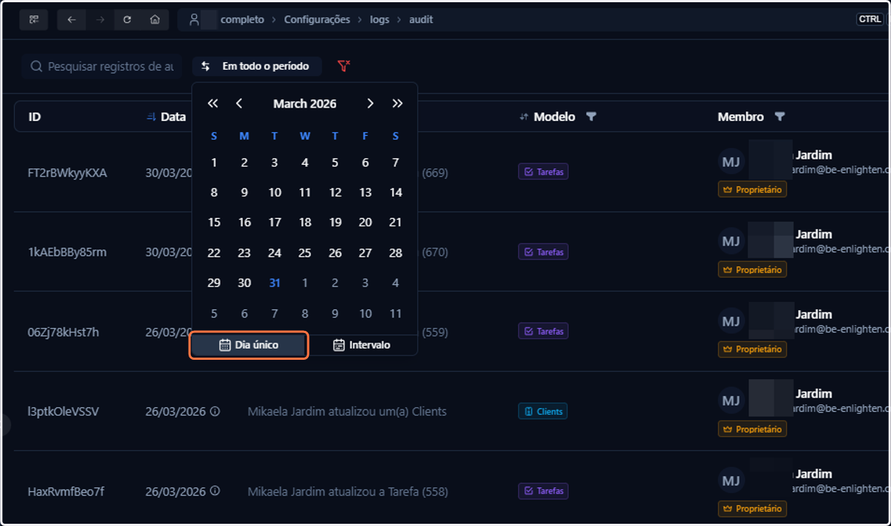Open March 2026 month picker header
This screenshot has width=891, height=526.
(x=304, y=104)
